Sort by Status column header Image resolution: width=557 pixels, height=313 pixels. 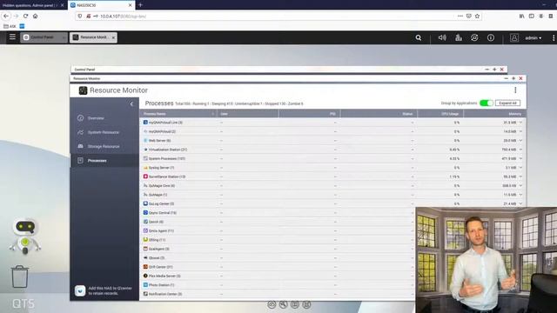click(379, 114)
